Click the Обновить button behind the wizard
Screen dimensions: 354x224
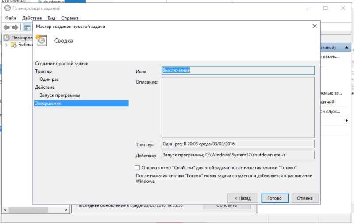click(x=227, y=207)
